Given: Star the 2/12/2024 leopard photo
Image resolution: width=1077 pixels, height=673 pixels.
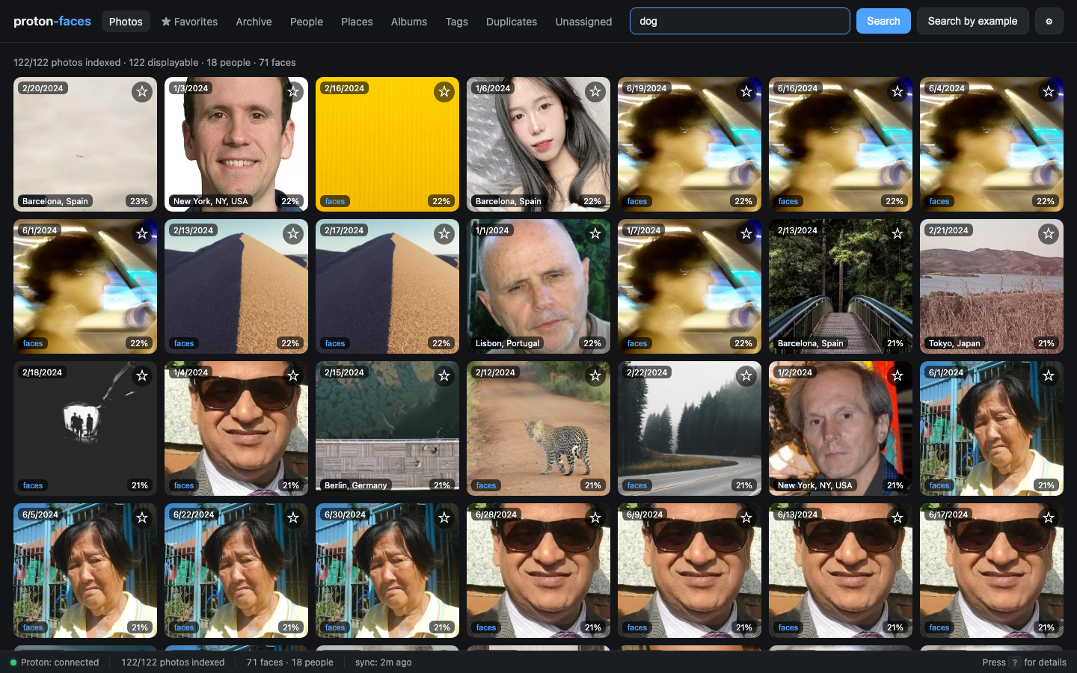Looking at the screenshot, I should tap(595, 376).
